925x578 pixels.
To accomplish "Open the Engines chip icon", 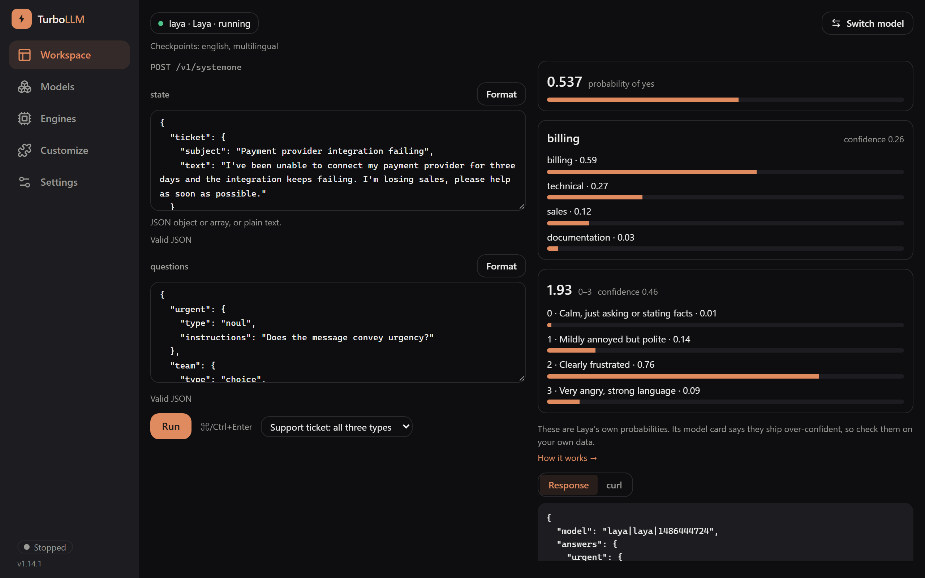I will point(25,118).
